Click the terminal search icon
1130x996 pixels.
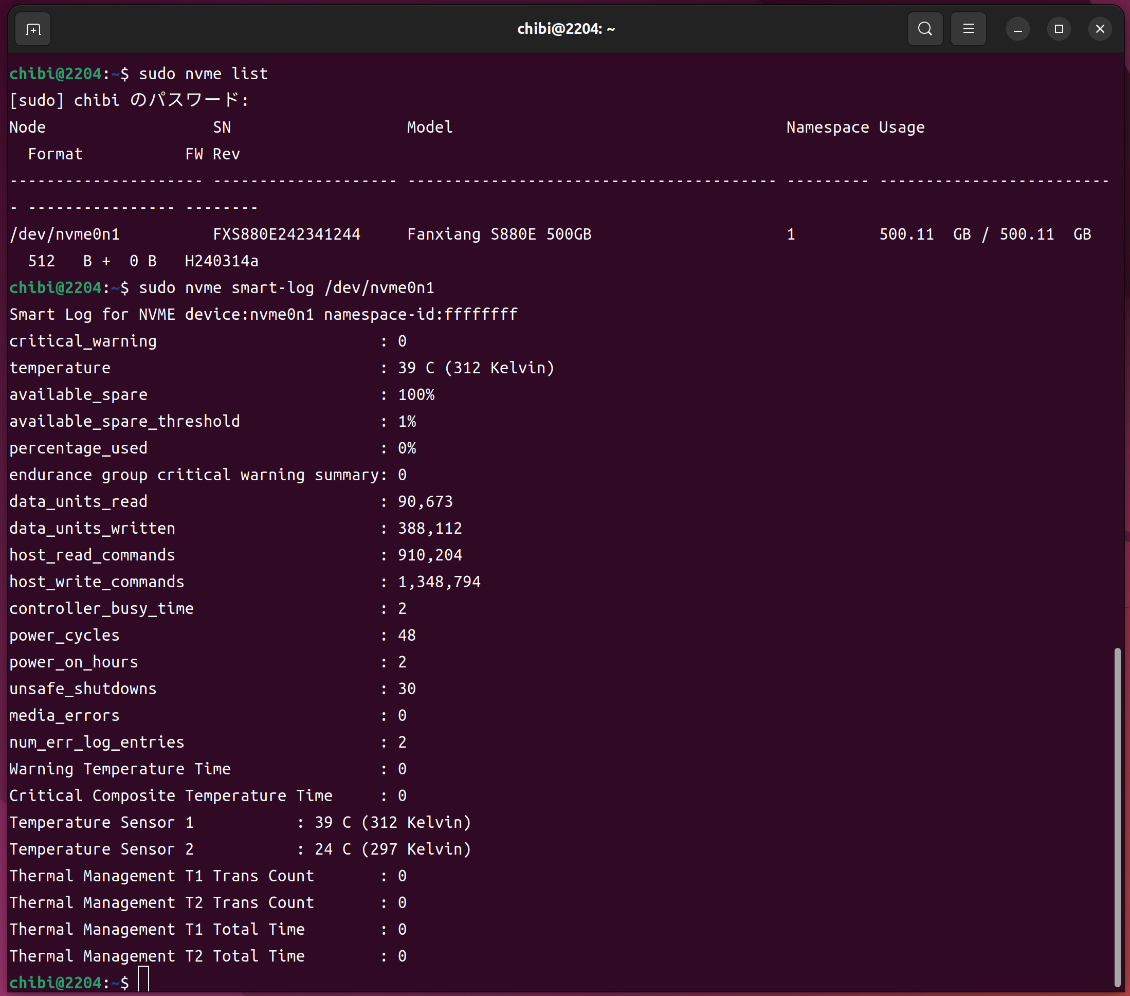pyautogui.click(x=925, y=29)
